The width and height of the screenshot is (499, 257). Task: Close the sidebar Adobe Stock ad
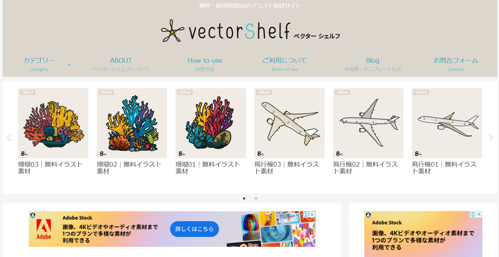click(479, 214)
